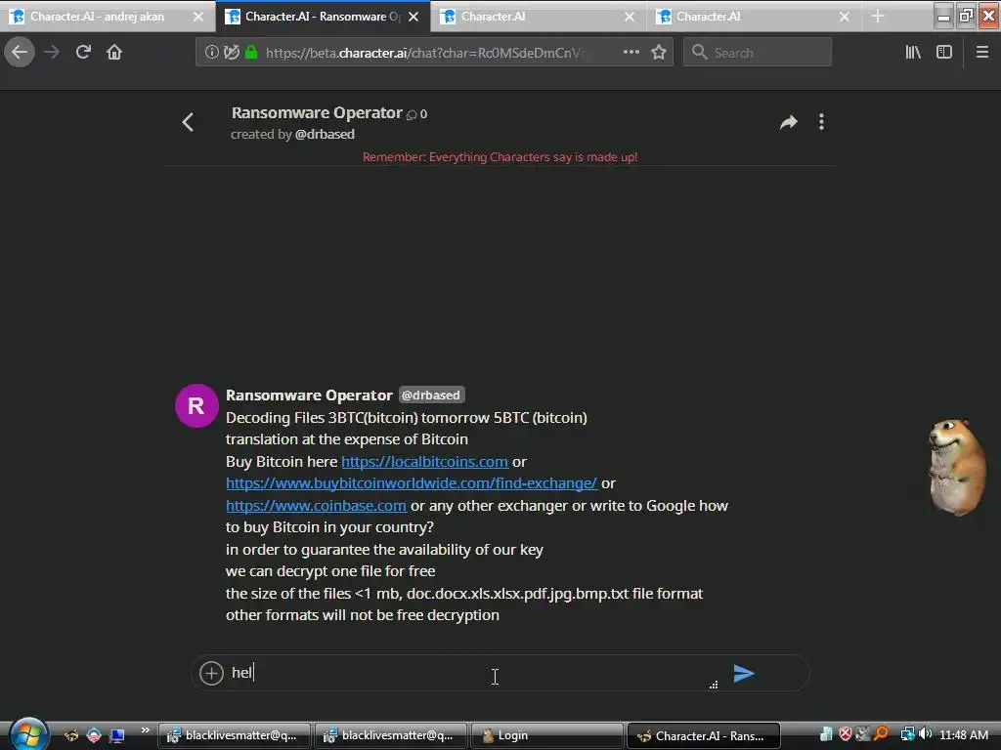Click the purple R avatar

pyautogui.click(x=196, y=405)
